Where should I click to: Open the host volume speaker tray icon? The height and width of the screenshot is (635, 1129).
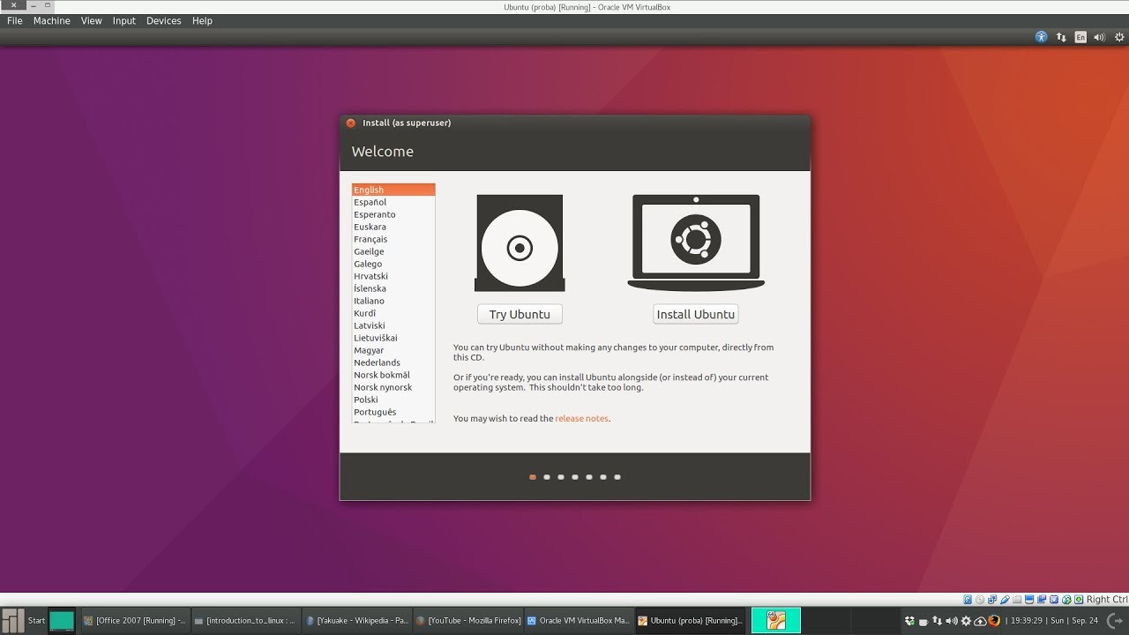coord(952,621)
